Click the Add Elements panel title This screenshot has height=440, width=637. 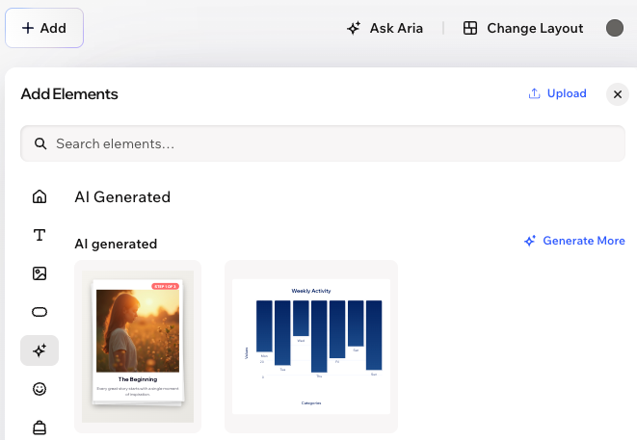click(69, 93)
